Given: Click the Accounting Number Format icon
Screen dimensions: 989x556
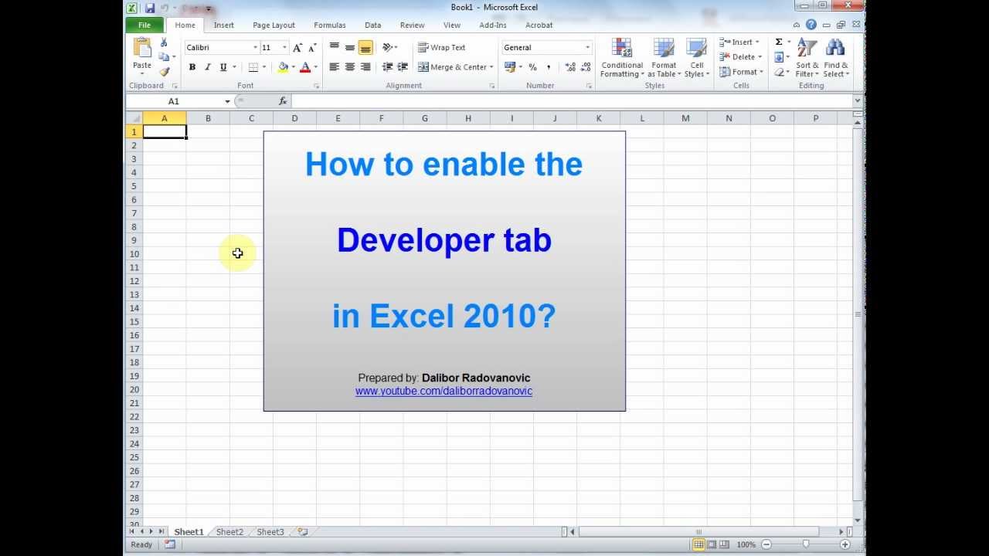Looking at the screenshot, I should pos(509,67).
